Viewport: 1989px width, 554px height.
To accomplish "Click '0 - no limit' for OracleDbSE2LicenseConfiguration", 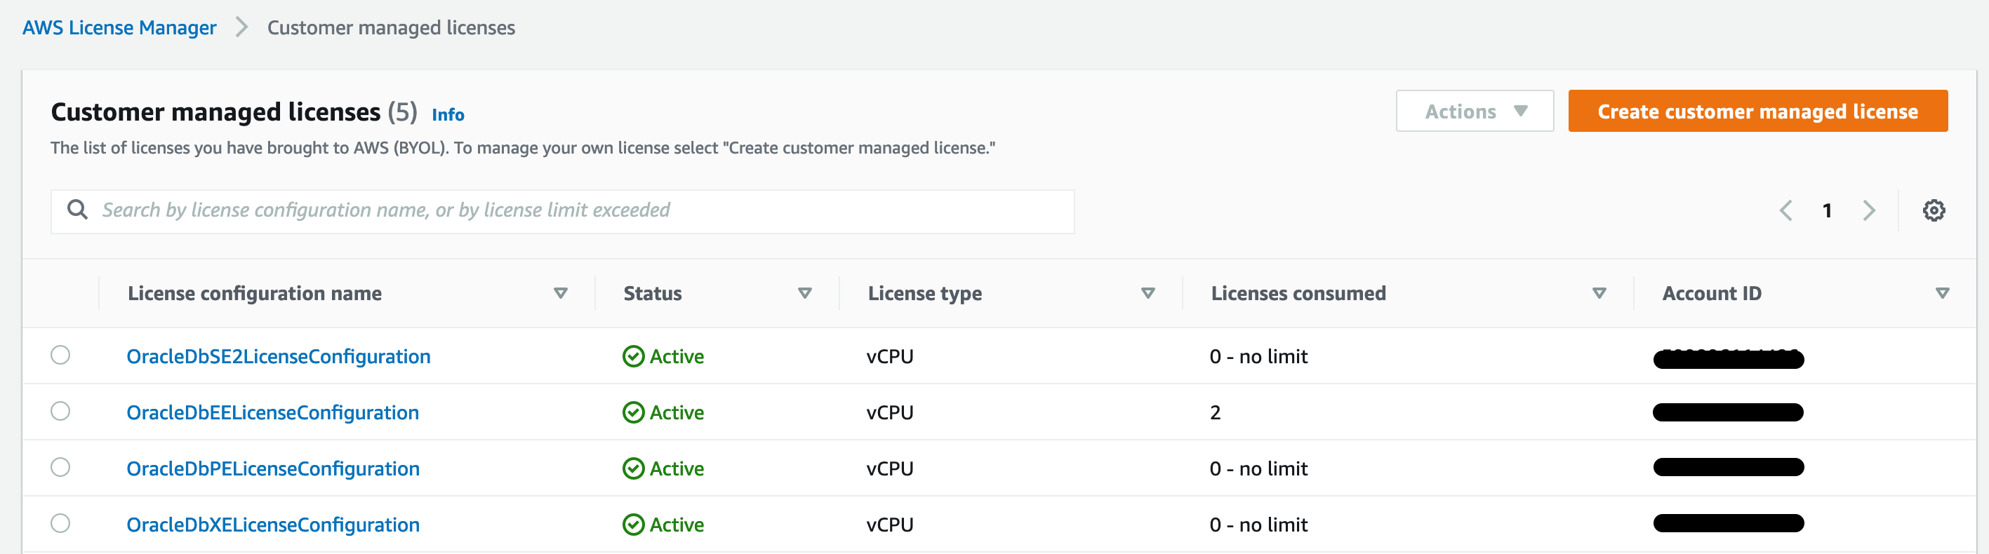I will pyautogui.click(x=1258, y=356).
